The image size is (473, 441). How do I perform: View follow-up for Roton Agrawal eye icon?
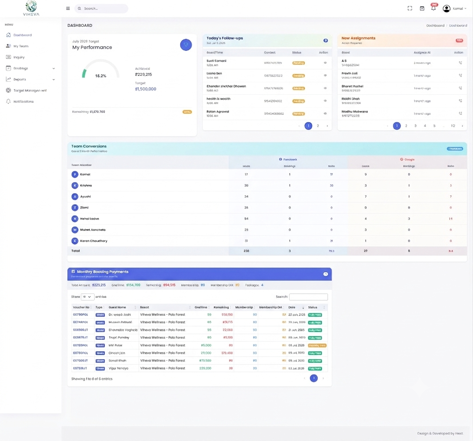coord(325,113)
